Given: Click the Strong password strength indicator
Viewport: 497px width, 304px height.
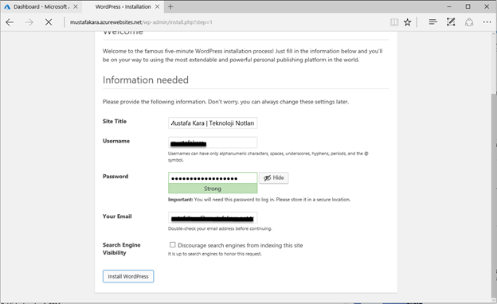Looking at the screenshot, I should click(x=213, y=189).
